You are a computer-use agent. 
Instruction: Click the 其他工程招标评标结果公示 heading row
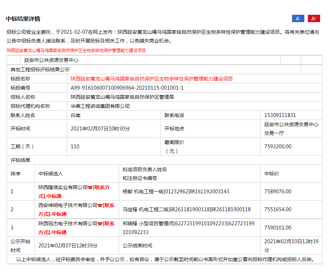(154, 70)
